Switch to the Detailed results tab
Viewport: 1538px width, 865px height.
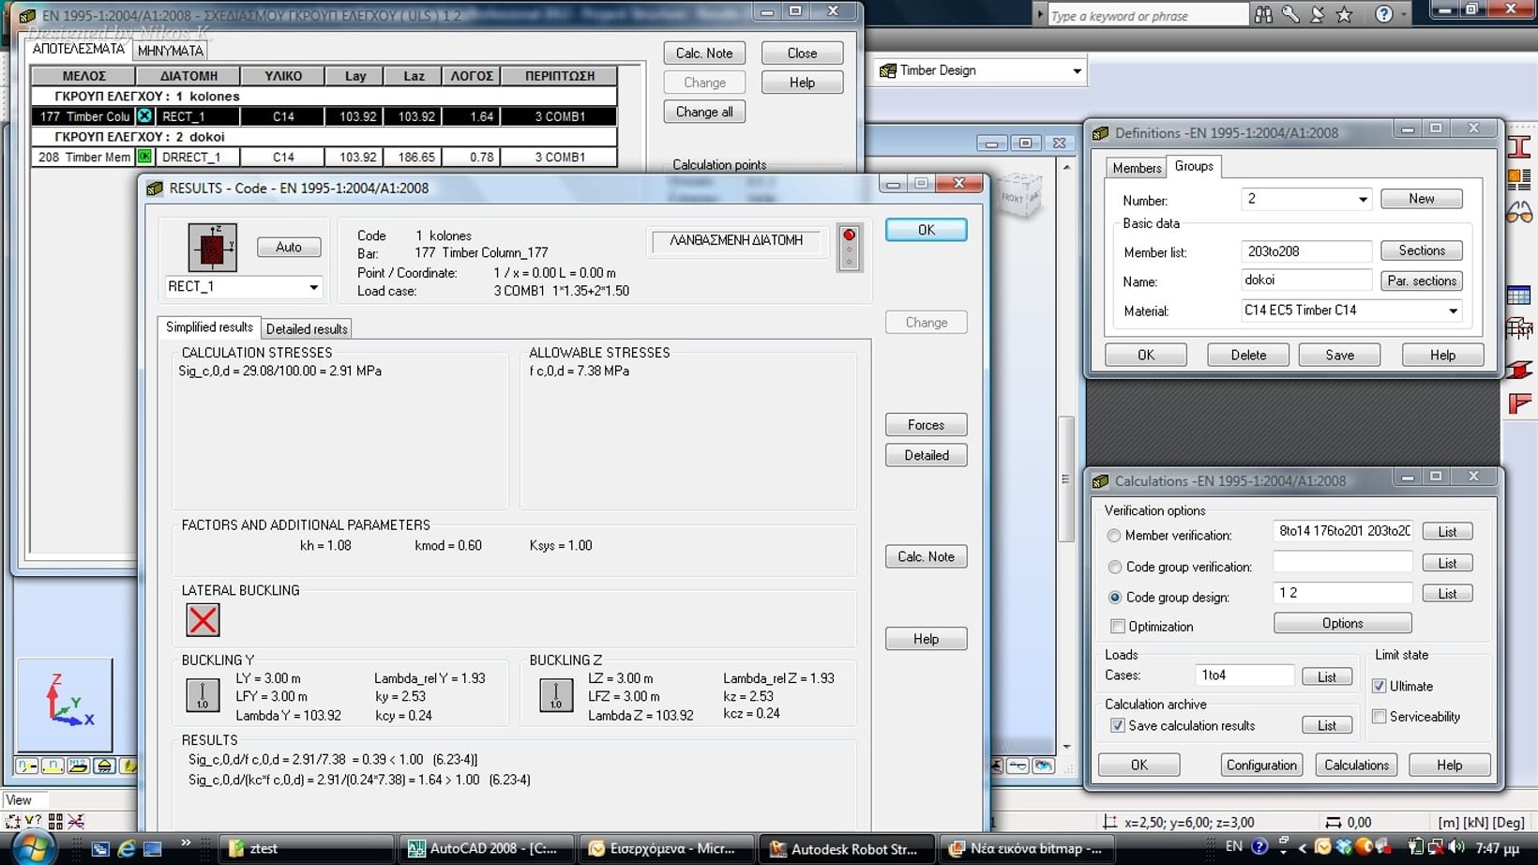coord(307,328)
